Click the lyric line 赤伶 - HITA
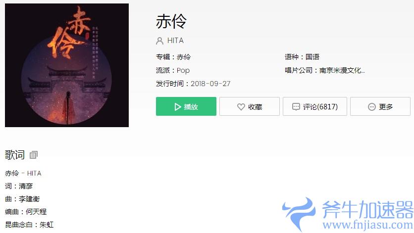 [23, 173]
